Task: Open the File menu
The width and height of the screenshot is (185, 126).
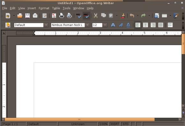Action: click(x=5, y=8)
